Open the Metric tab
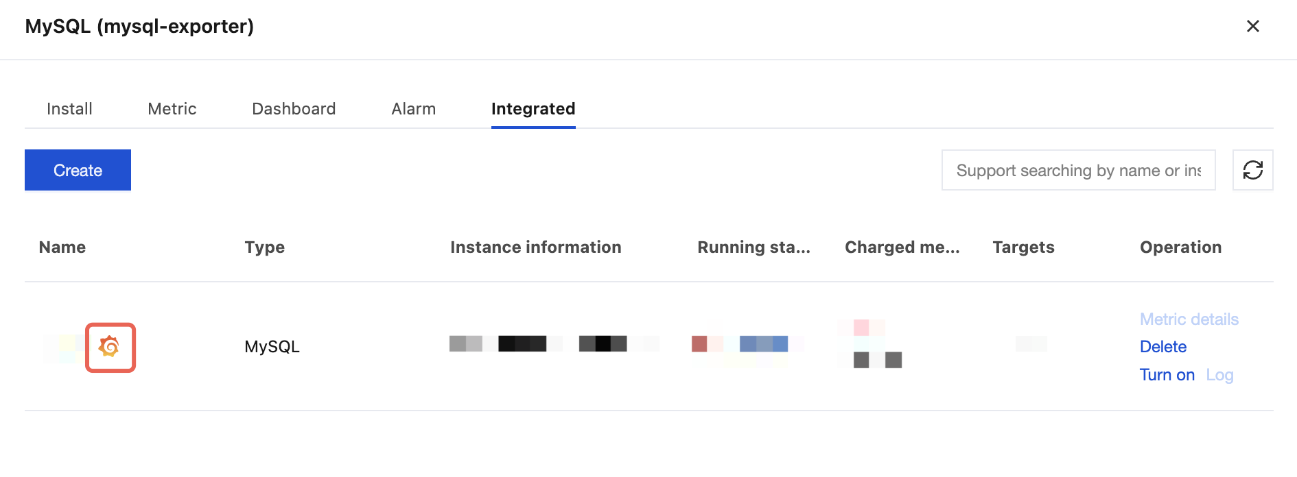 172,109
